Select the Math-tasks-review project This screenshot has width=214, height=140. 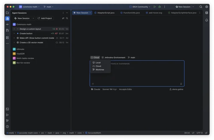coord(23,58)
